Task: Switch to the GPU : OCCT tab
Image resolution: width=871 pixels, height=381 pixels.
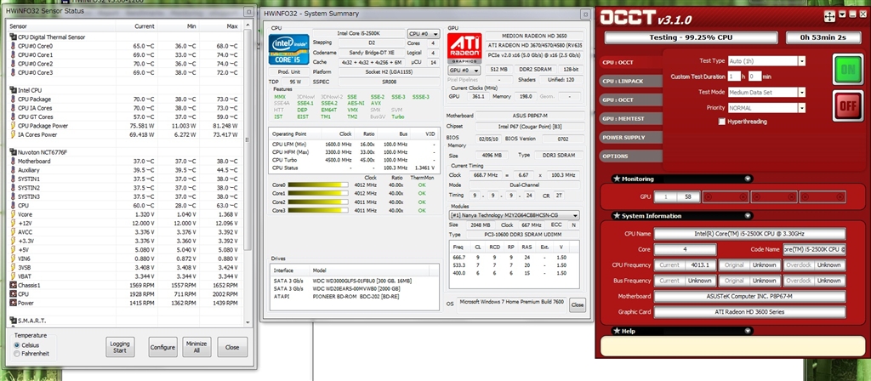Action: point(630,100)
